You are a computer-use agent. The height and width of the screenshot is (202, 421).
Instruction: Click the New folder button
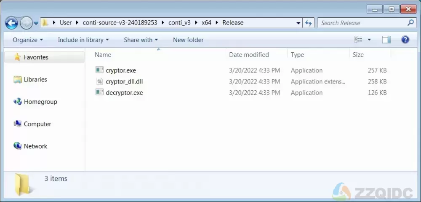pos(188,40)
